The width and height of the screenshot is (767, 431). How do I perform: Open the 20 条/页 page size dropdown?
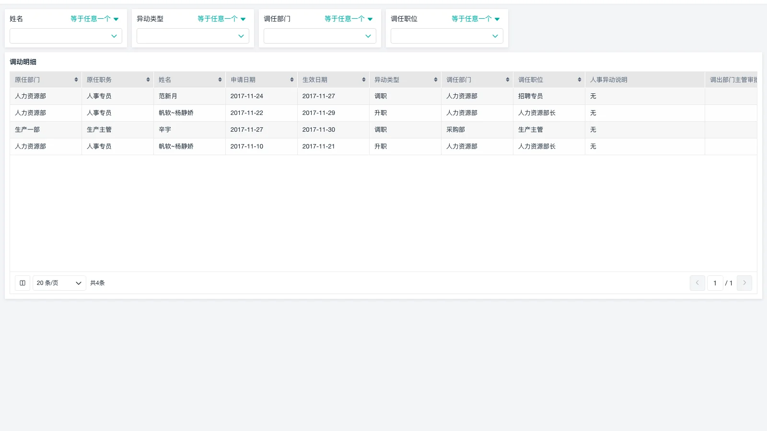pos(59,283)
